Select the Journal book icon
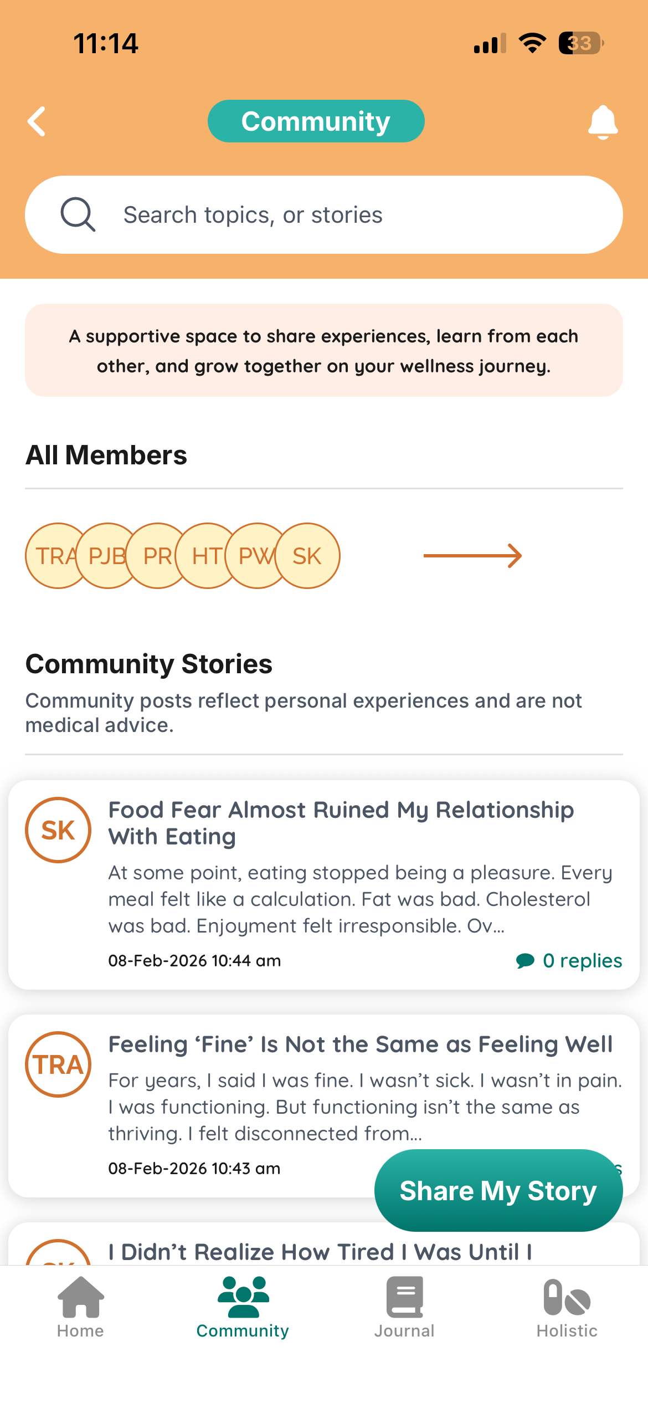This screenshot has height=1403, width=648. click(405, 1297)
